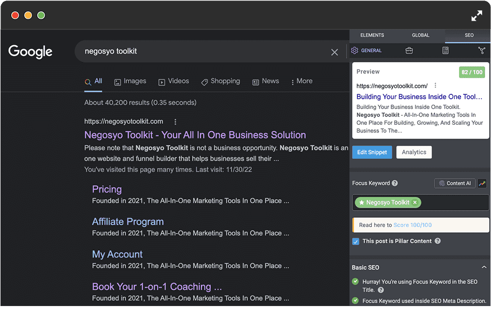Click the red close window button
The image size is (491, 309).
coord(15,15)
